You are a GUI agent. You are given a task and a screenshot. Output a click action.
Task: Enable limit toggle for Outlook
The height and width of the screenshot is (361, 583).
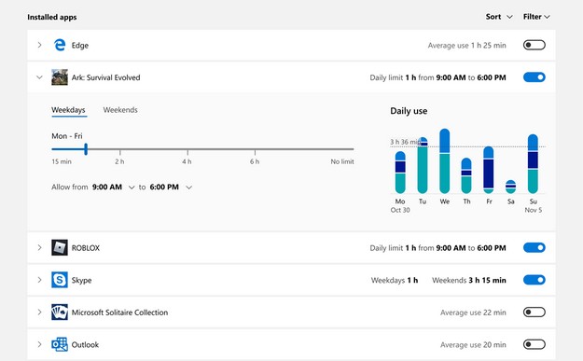click(534, 344)
